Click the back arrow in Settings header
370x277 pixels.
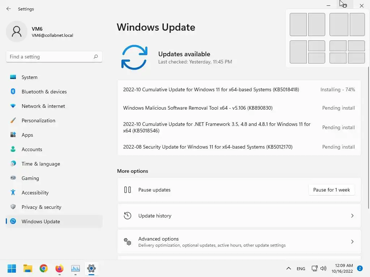(x=9, y=9)
